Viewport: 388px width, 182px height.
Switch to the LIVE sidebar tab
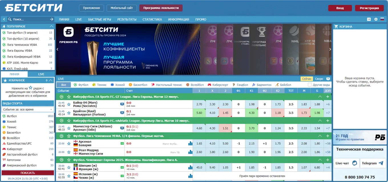(41, 74)
